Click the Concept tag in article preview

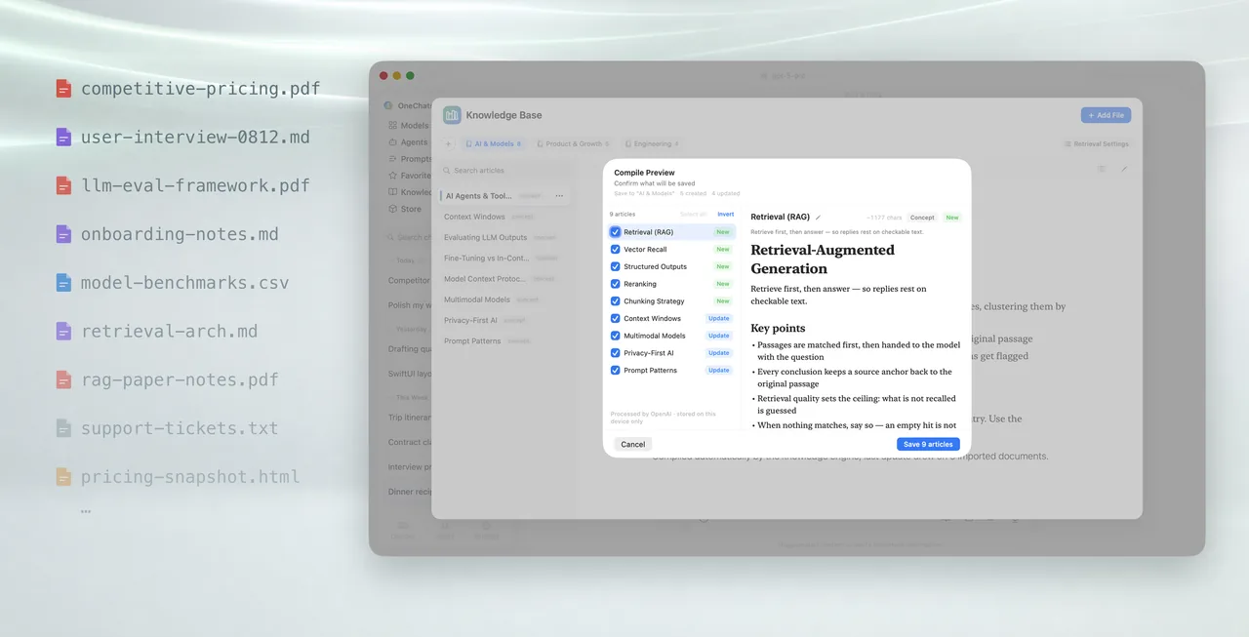click(x=922, y=218)
